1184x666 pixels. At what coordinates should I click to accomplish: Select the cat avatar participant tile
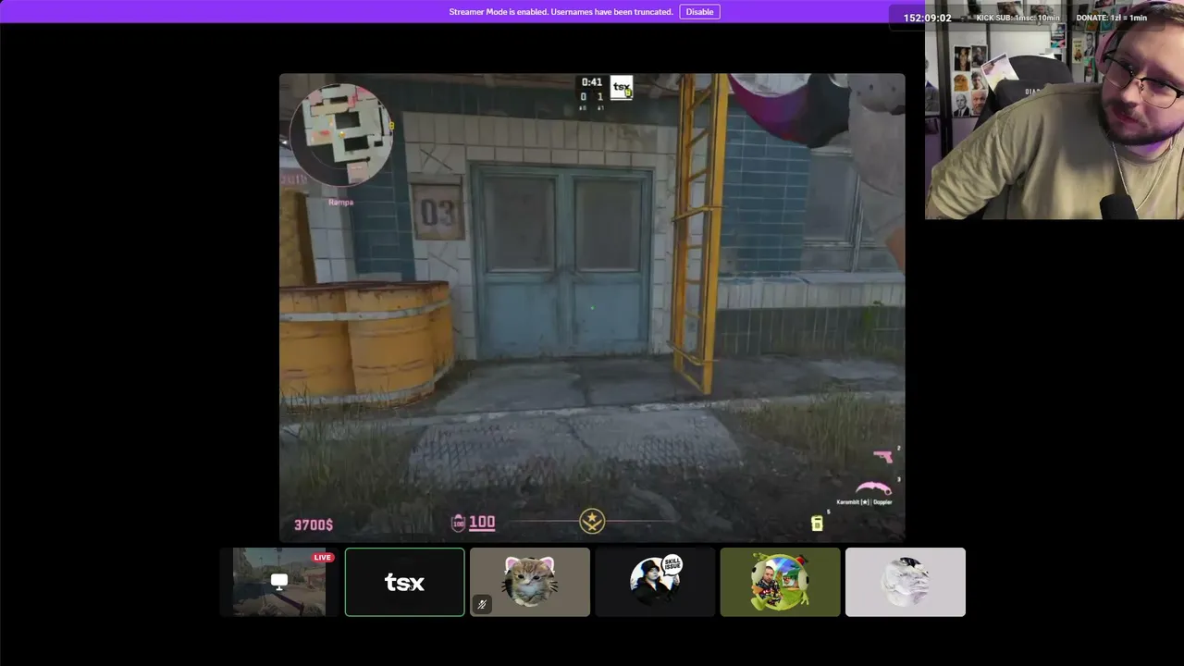(x=530, y=582)
